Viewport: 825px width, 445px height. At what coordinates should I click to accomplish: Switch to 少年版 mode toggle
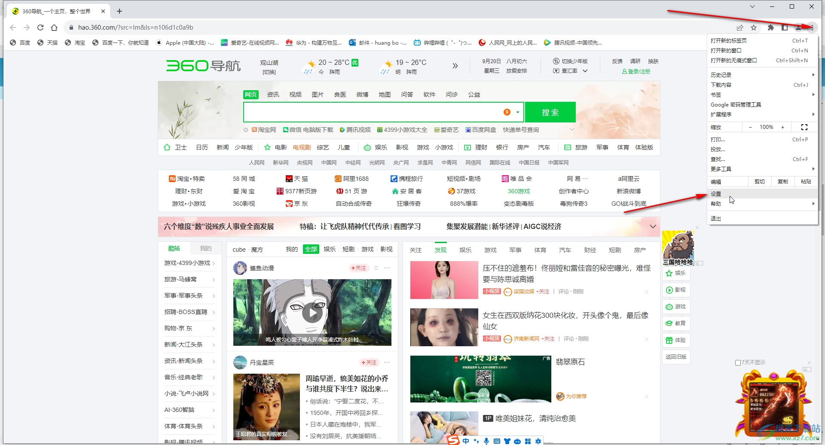pyautogui.click(x=570, y=61)
